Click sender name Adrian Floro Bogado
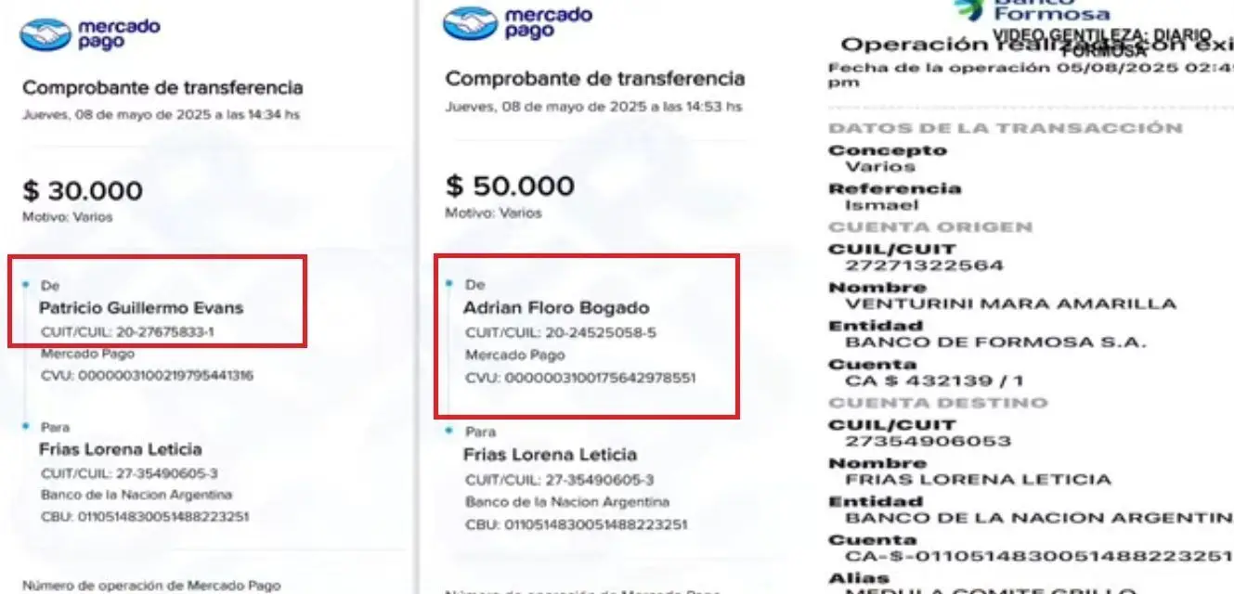This screenshot has height=594, width=1234. click(556, 308)
